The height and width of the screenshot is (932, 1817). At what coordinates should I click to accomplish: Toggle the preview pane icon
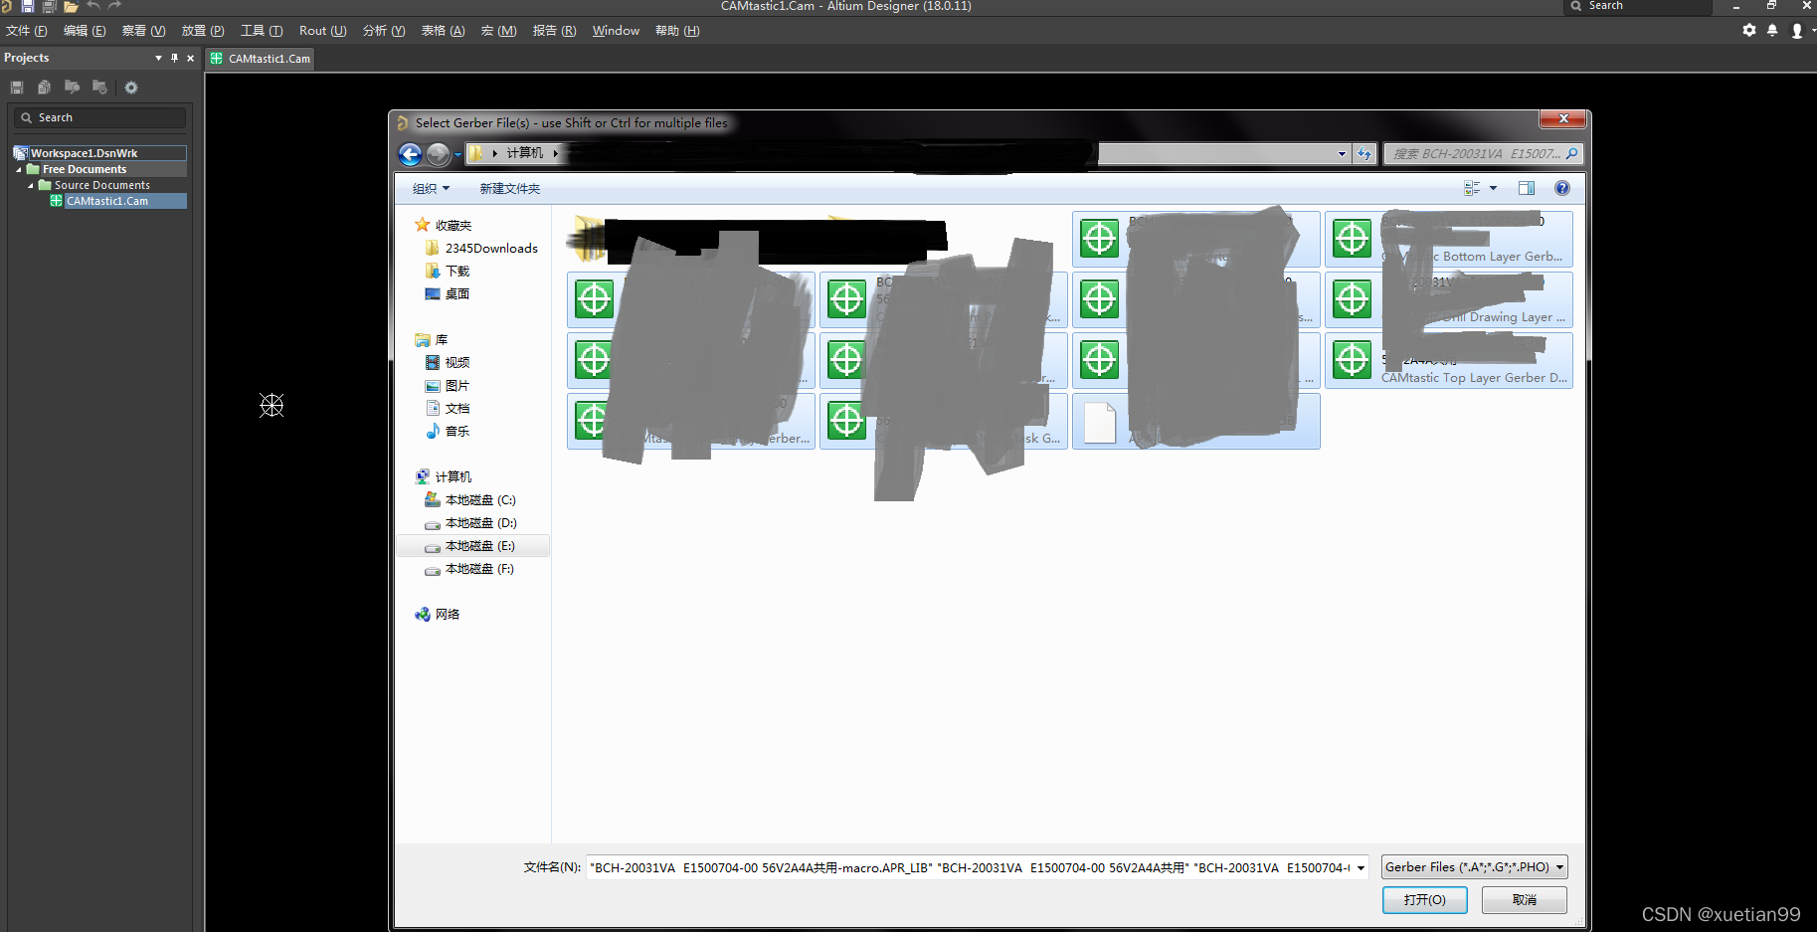(x=1527, y=188)
